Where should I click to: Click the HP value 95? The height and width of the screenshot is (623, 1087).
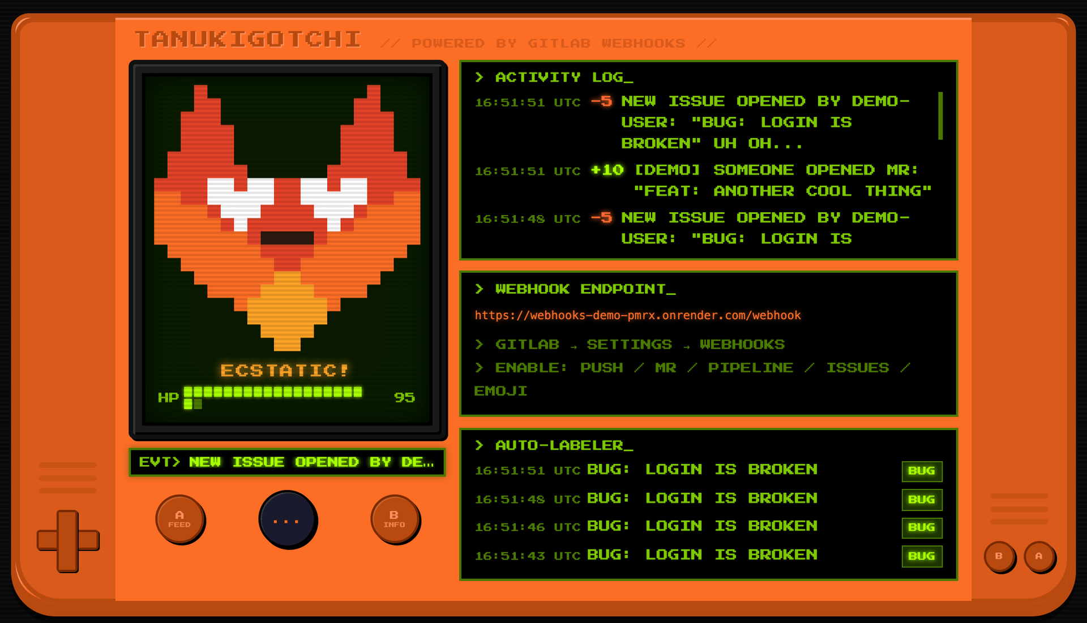click(404, 397)
